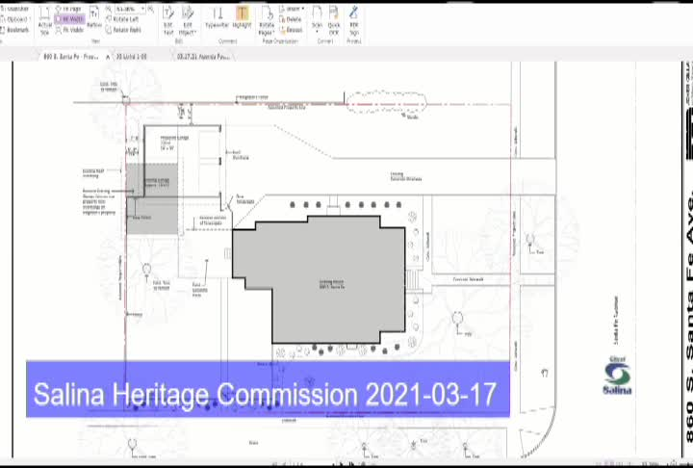Image resolution: width=693 pixels, height=468 pixels.
Task: Switch to the 03.17.21 Agenda Packet tab
Action: [x=203, y=57]
